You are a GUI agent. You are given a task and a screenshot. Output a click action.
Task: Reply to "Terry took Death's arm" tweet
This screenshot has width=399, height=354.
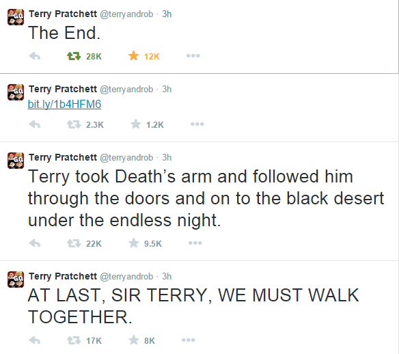pyautogui.click(x=35, y=243)
